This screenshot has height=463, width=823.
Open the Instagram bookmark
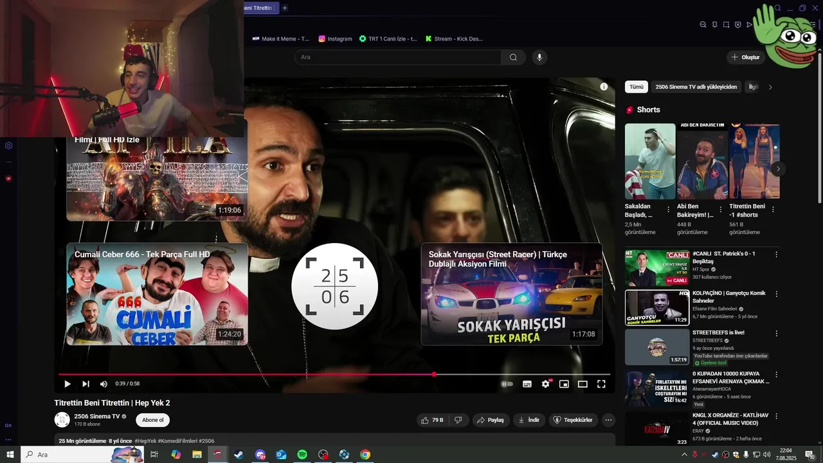point(335,39)
